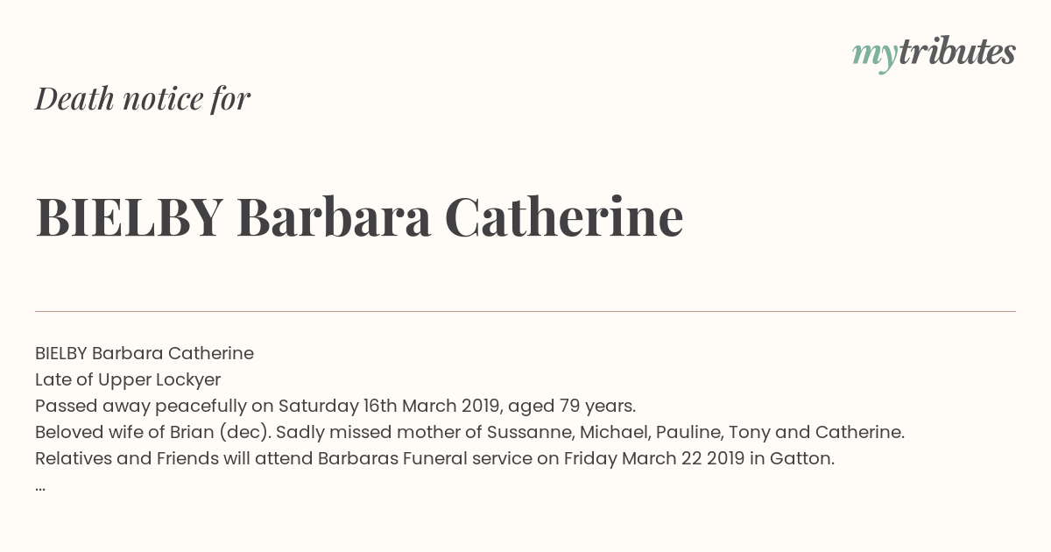Click the green "my" part of the logo
The image size is (1051, 552).
(874, 54)
